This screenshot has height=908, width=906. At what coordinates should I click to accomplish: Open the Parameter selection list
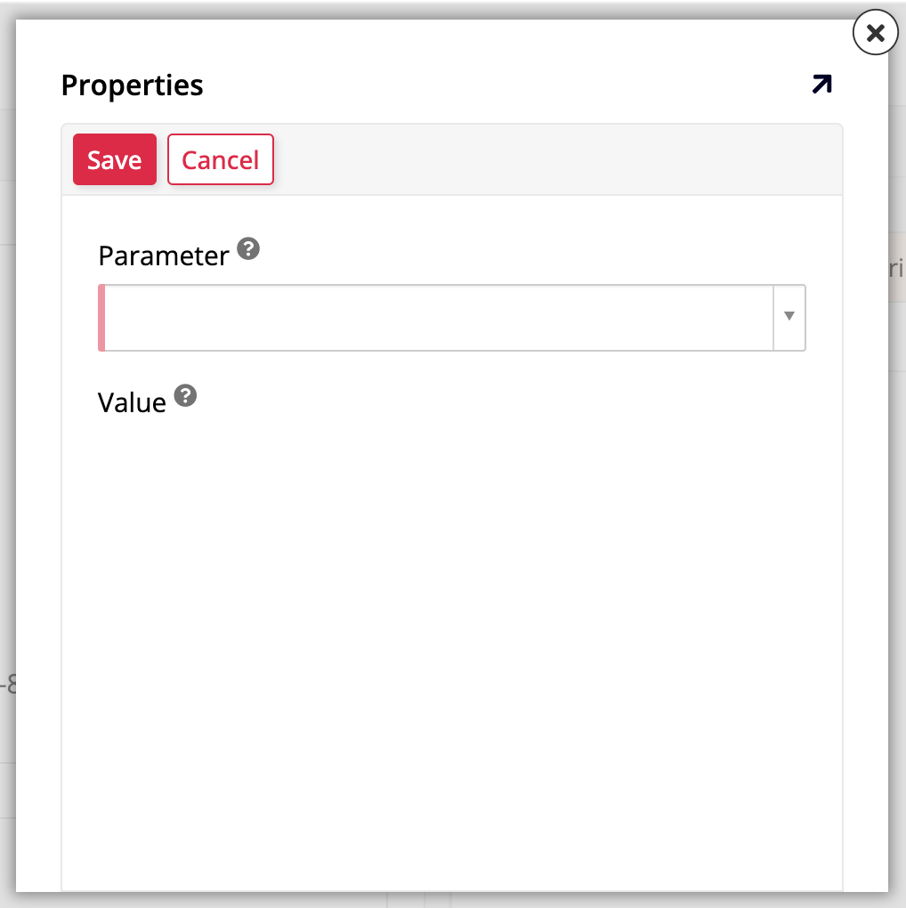pos(789,317)
